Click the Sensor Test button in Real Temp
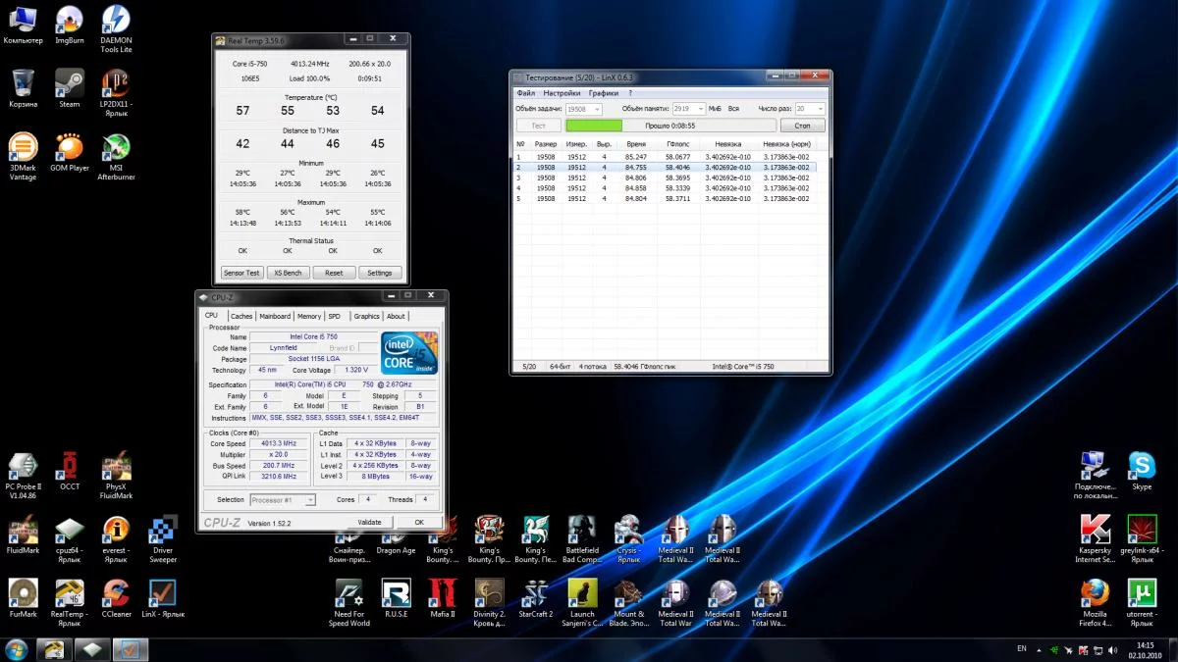Screen dimensions: 1178x662 tap(241, 273)
